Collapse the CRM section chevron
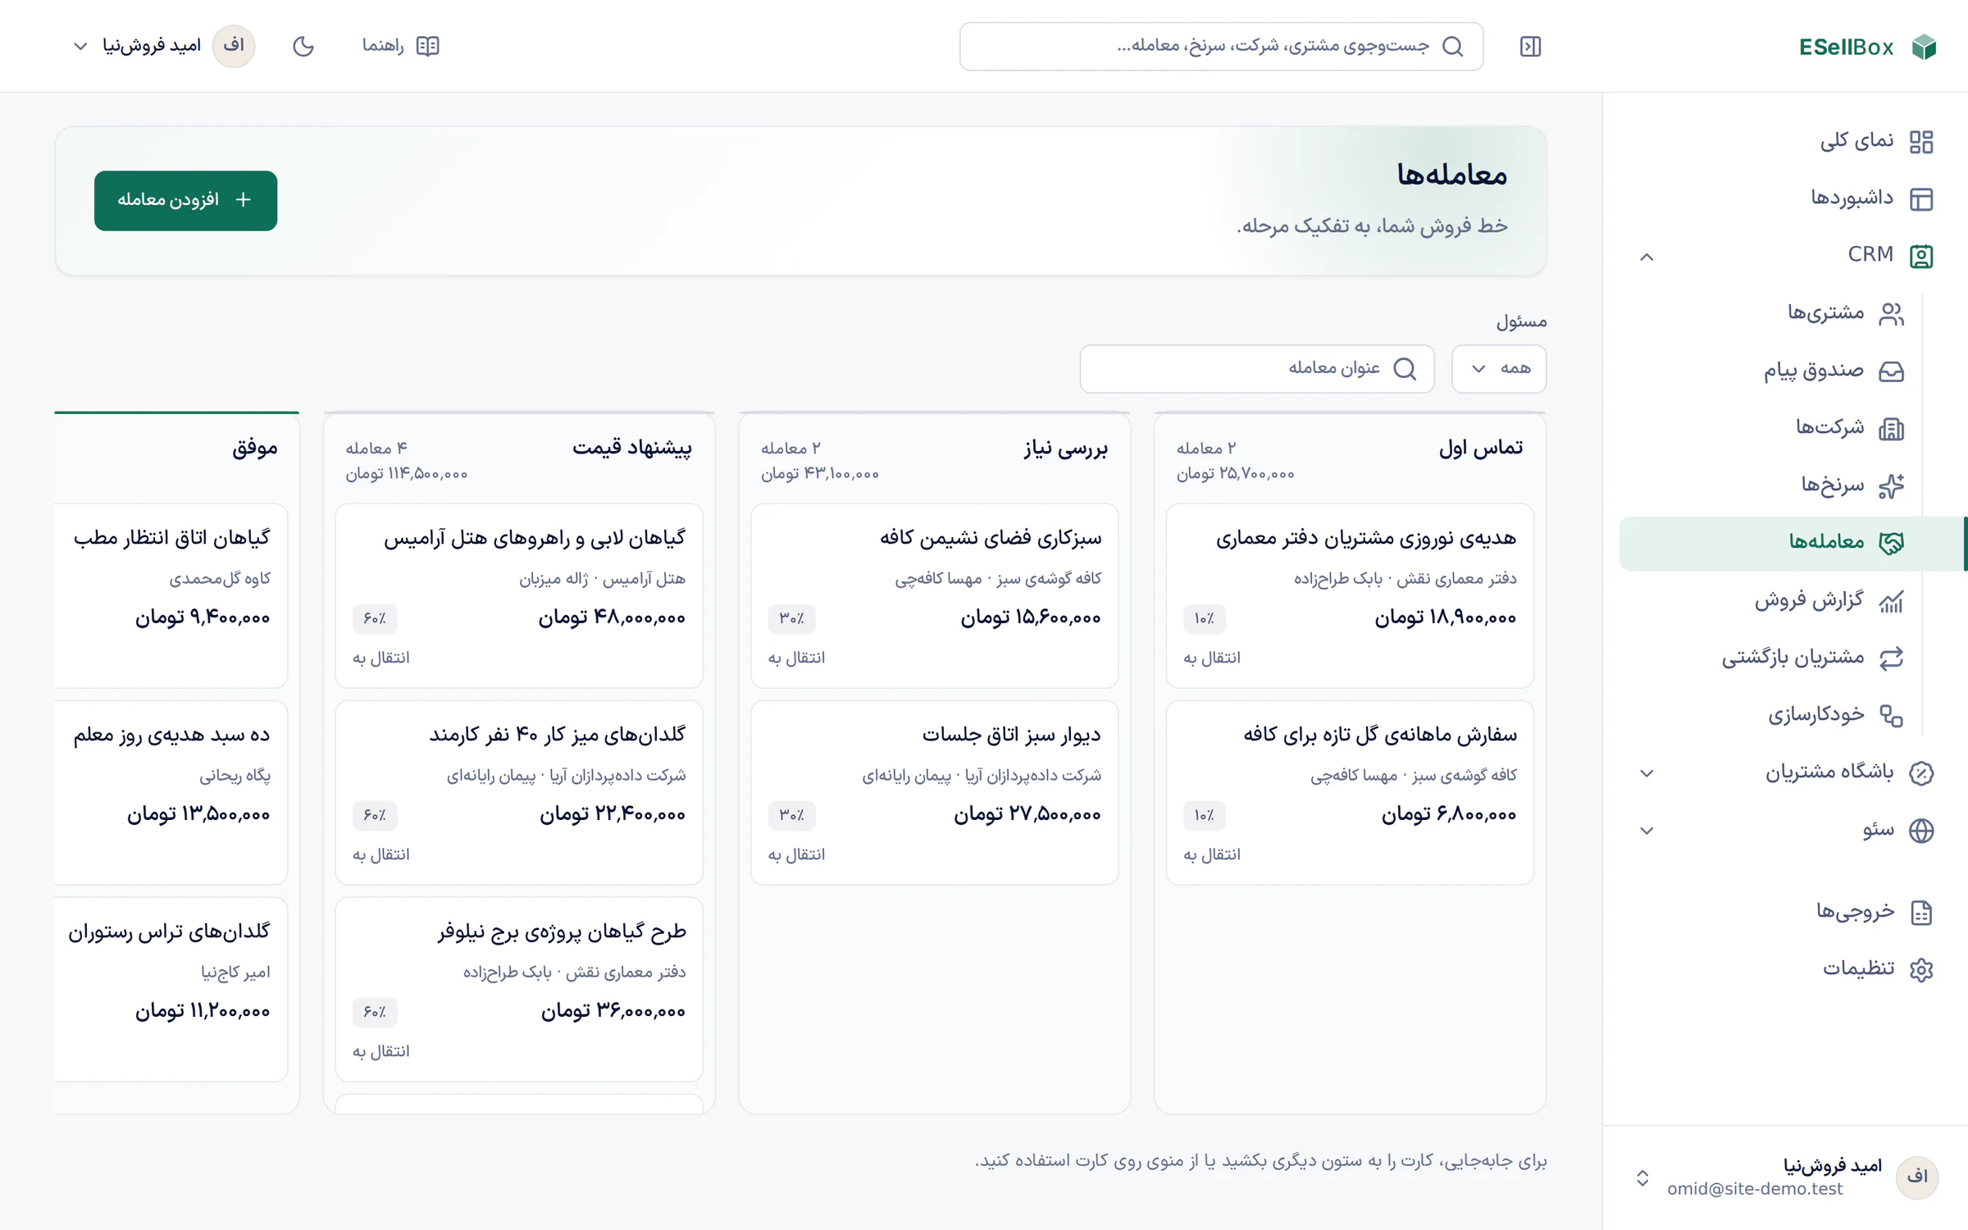 point(1647,257)
